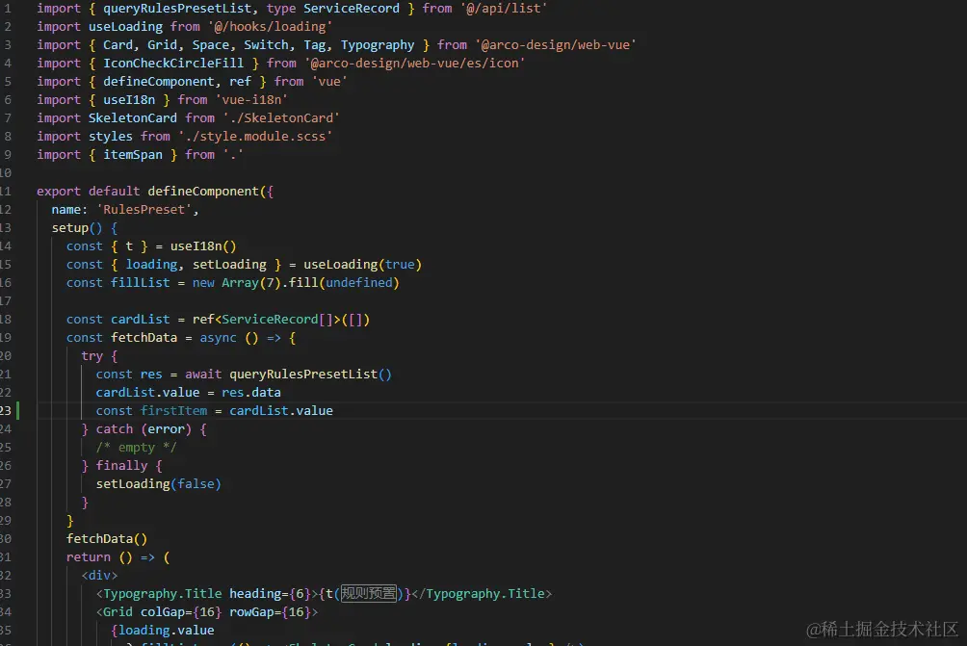Click SkeletonCard identifier in its import line
This screenshot has height=646, width=967.
[133, 117]
